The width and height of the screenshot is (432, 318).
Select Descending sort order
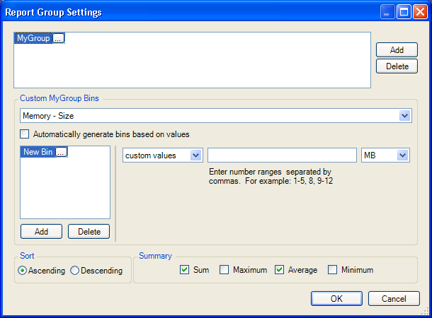(75, 271)
